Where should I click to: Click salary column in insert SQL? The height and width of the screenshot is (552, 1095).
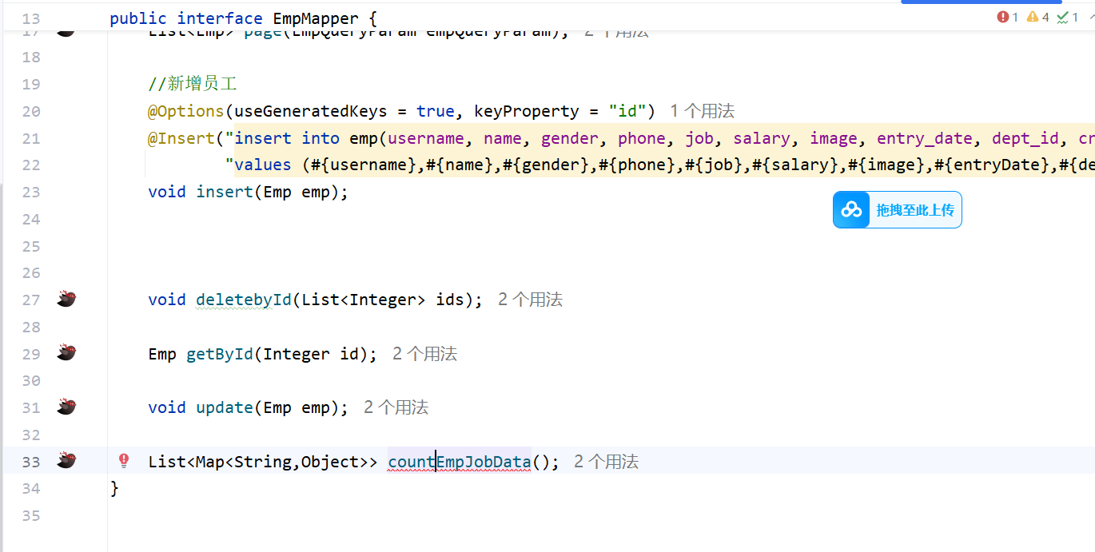[x=762, y=138]
